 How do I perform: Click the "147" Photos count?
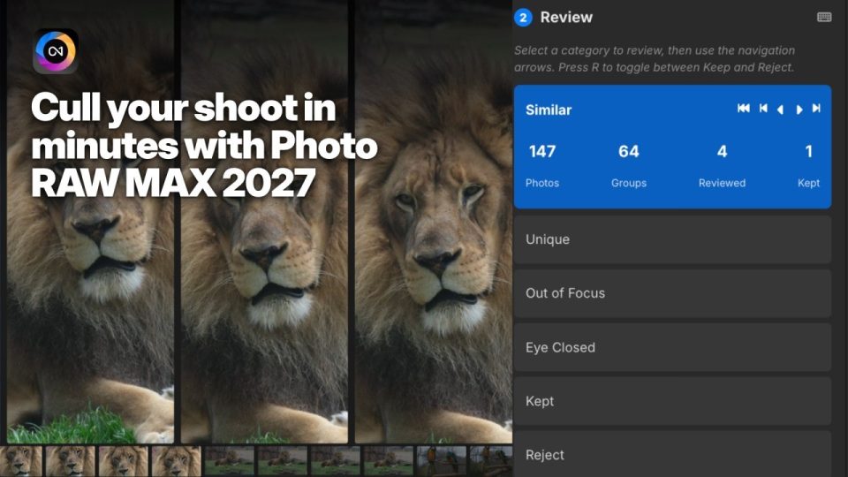(x=542, y=151)
